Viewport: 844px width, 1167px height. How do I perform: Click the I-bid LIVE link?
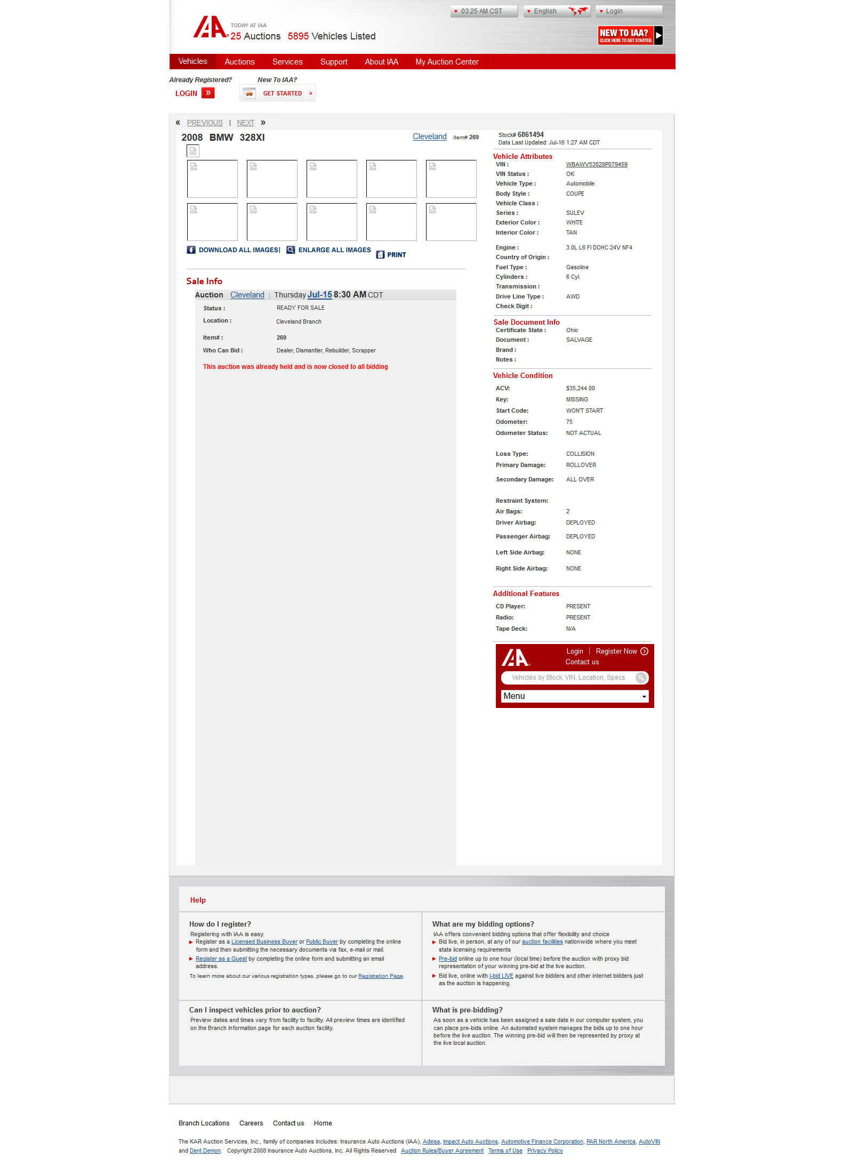tap(501, 976)
